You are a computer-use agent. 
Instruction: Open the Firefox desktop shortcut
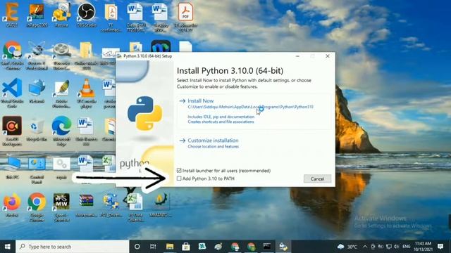12,205
